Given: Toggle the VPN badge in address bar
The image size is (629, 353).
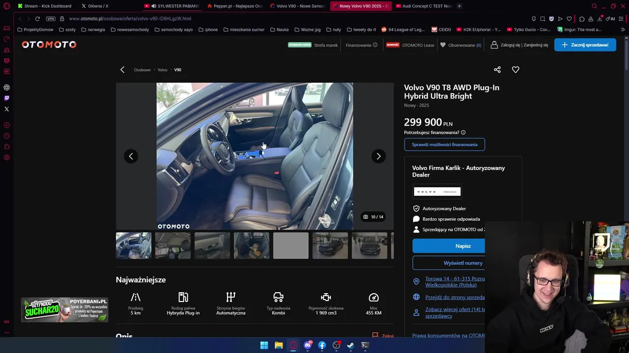Looking at the screenshot, I should pyautogui.click(x=51, y=19).
